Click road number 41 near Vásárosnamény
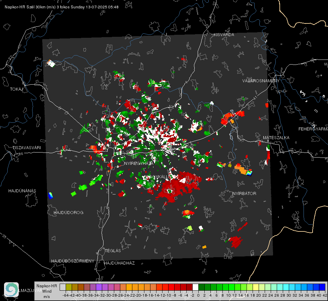Screen dimensions: 328x301 tap(255, 98)
